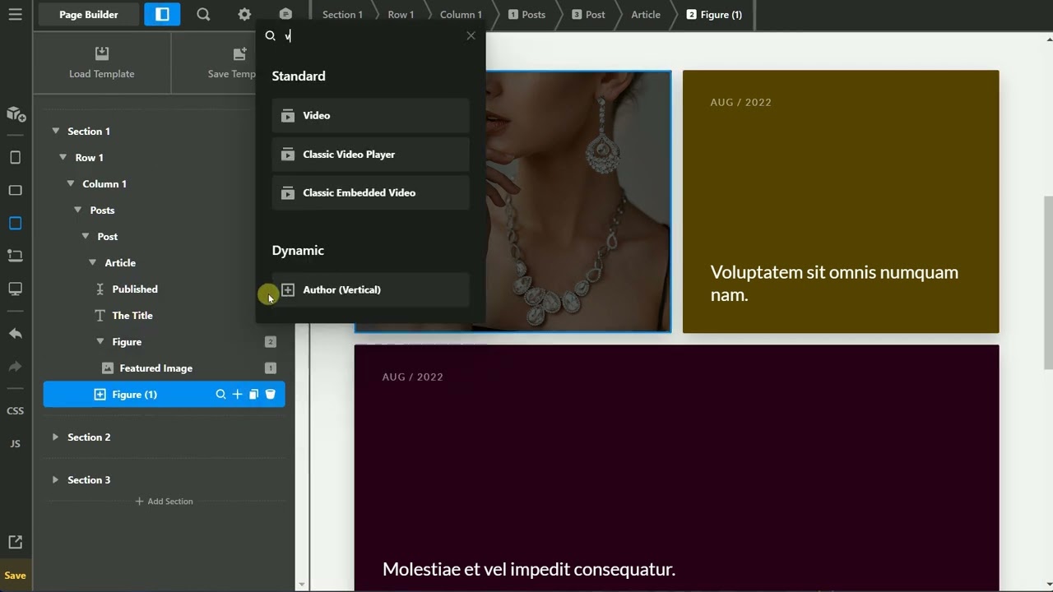Collapse Figure node in tree
Screen dimensions: 1053x592
tap(100, 341)
